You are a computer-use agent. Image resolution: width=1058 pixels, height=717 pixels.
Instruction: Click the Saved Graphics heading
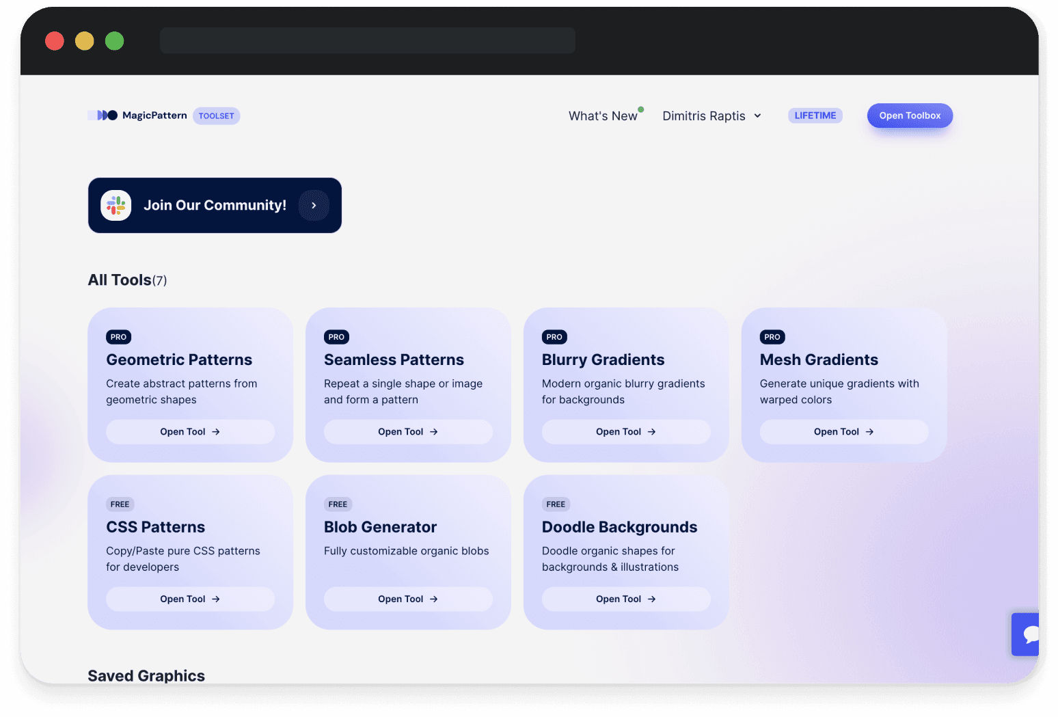[146, 676]
